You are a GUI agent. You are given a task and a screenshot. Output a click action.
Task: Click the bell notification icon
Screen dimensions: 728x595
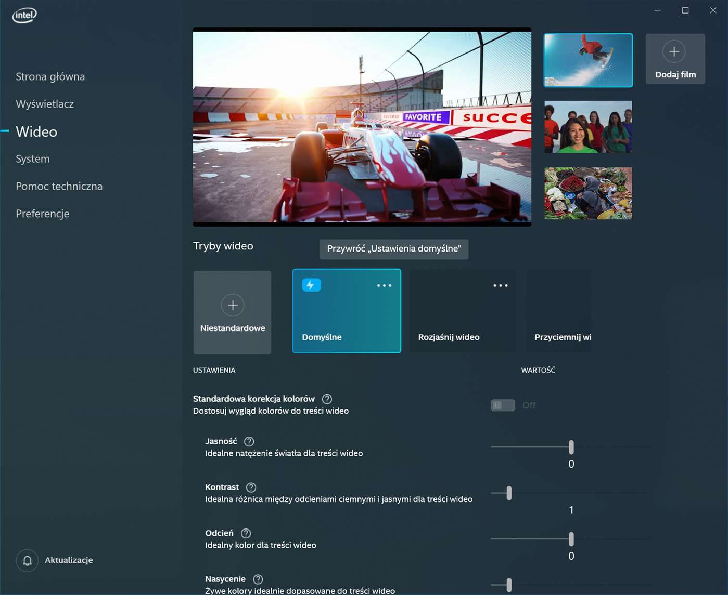(x=27, y=560)
